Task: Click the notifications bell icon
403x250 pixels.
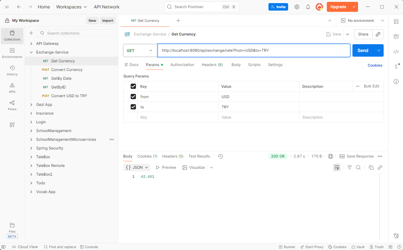Action: coord(308,7)
